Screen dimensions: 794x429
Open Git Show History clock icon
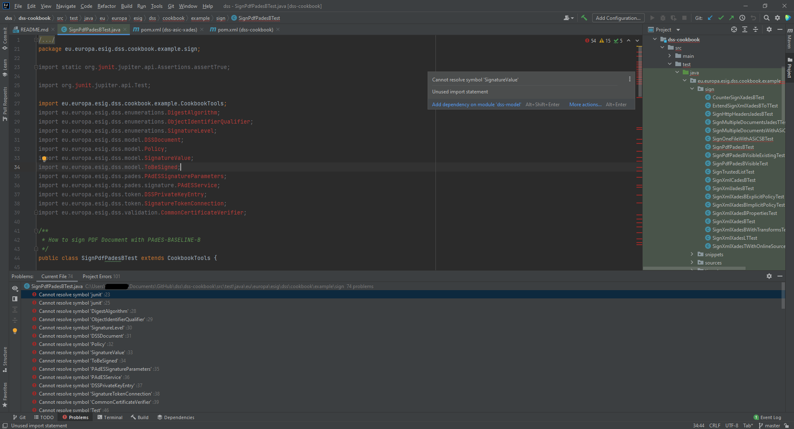(x=742, y=18)
